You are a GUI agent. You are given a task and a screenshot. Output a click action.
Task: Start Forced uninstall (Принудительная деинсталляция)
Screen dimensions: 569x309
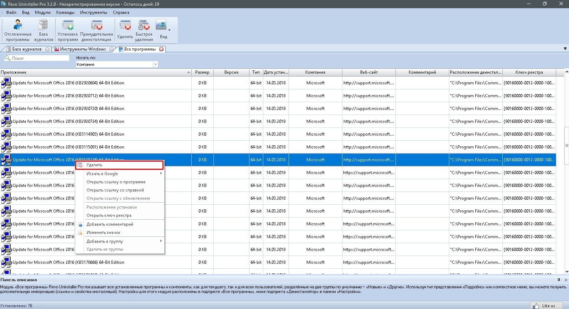[97, 31]
